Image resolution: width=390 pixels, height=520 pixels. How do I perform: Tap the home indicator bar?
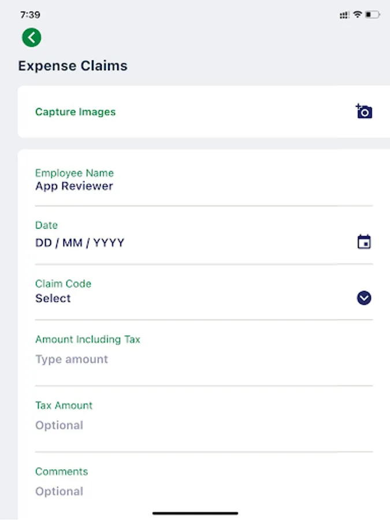[195, 512]
